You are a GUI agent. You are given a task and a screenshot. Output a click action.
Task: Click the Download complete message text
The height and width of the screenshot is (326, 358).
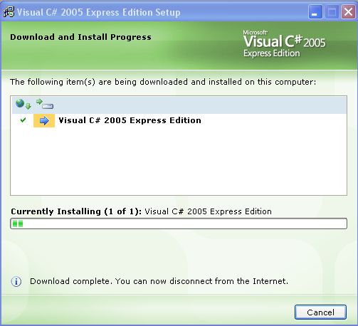point(159,281)
